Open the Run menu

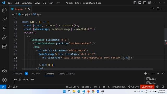tap(51, 3)
